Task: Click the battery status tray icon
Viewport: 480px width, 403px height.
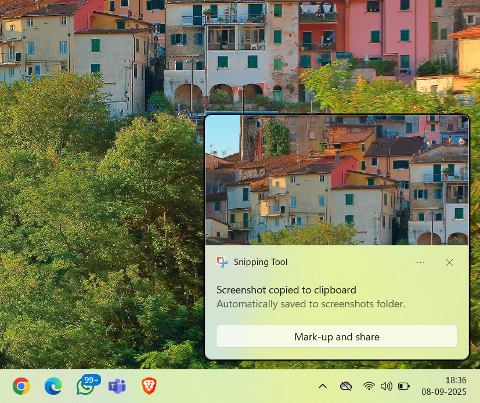Action: coord(404,386)
